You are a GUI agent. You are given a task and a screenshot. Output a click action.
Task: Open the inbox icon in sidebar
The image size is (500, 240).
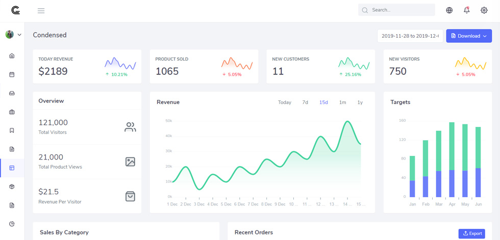(12, 93)
